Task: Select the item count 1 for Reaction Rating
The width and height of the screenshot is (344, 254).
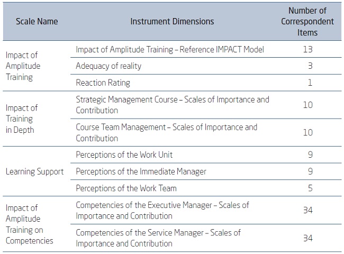Action: pos(310,83)
